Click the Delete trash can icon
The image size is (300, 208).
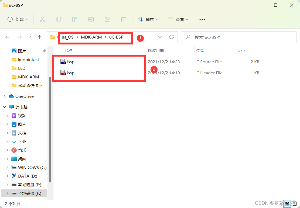click(x=123, y=19)
